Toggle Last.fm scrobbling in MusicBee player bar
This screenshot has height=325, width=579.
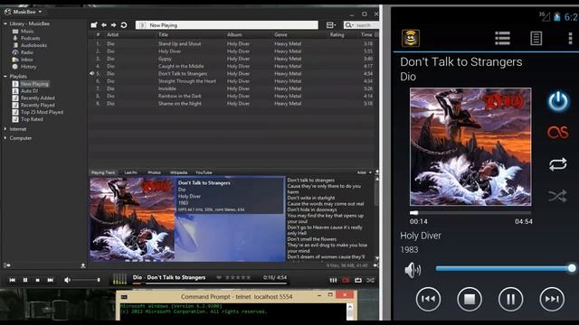pyautogui.click(x=346, y=281)
